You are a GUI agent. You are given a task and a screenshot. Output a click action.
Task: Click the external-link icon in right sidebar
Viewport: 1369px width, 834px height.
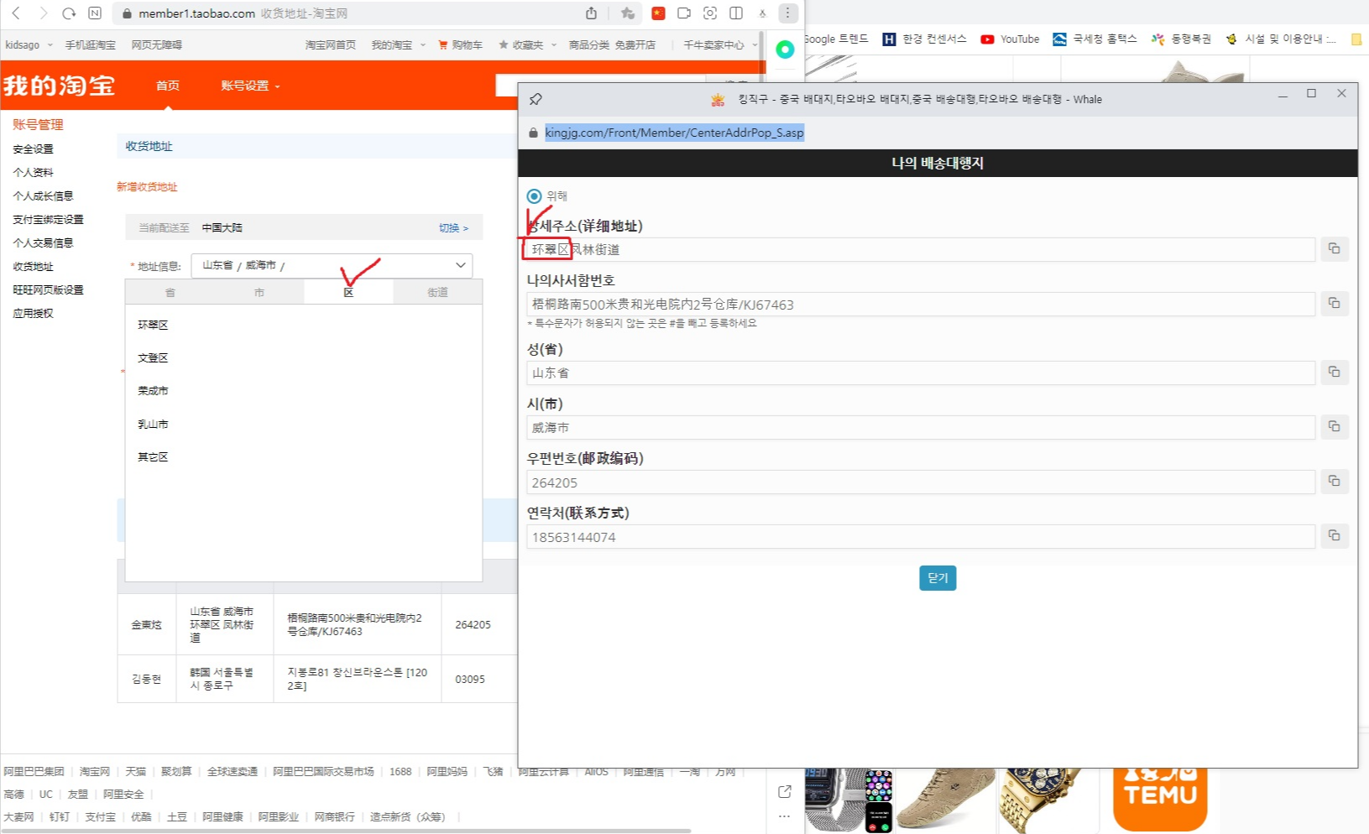tap(784, 791)
